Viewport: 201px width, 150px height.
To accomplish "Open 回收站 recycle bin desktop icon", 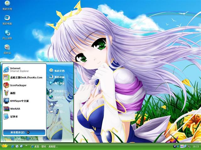I will point(7,49).
